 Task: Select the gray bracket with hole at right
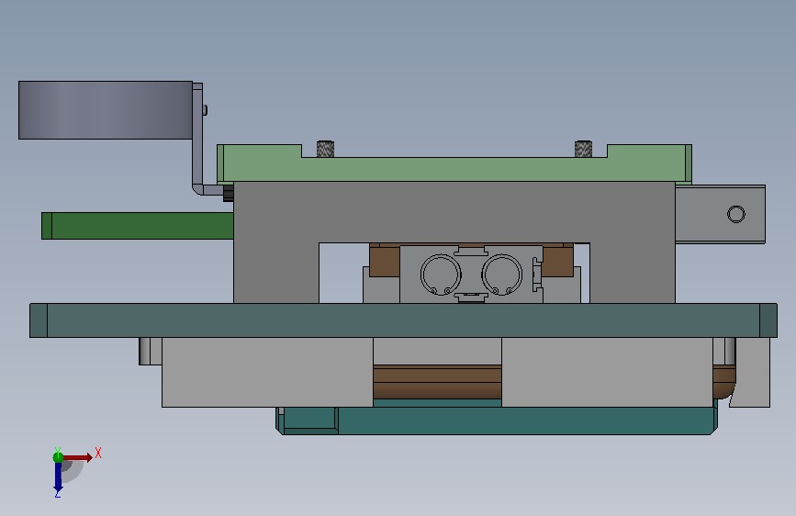tap(721, 214)
